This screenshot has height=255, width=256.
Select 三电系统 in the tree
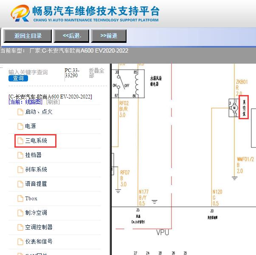36,140
